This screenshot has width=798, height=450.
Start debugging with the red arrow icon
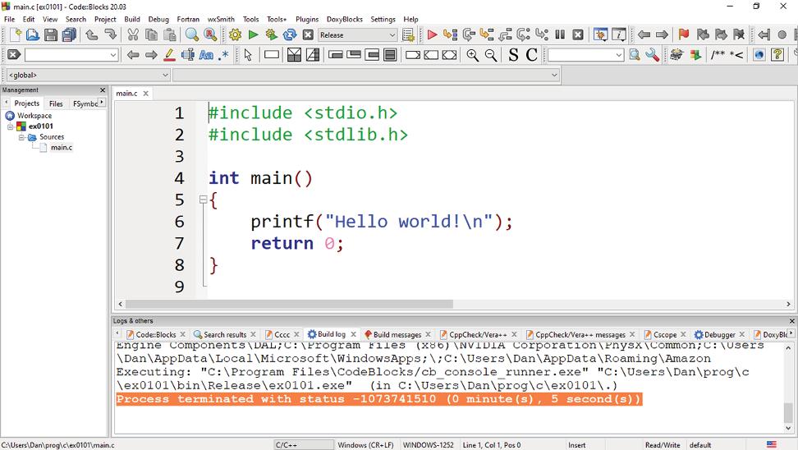pos(432,35)
